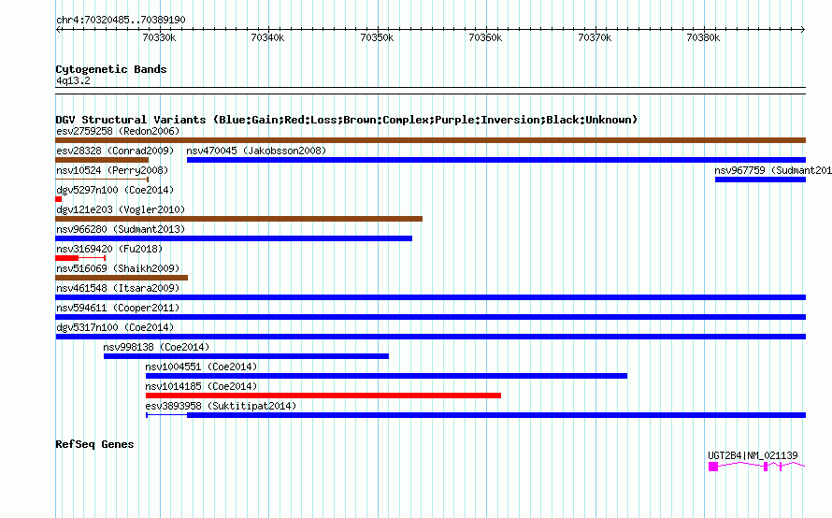Click the nsv10524 (Perry2008) label
Screen dimensions: 832x518
click(112, 170)
